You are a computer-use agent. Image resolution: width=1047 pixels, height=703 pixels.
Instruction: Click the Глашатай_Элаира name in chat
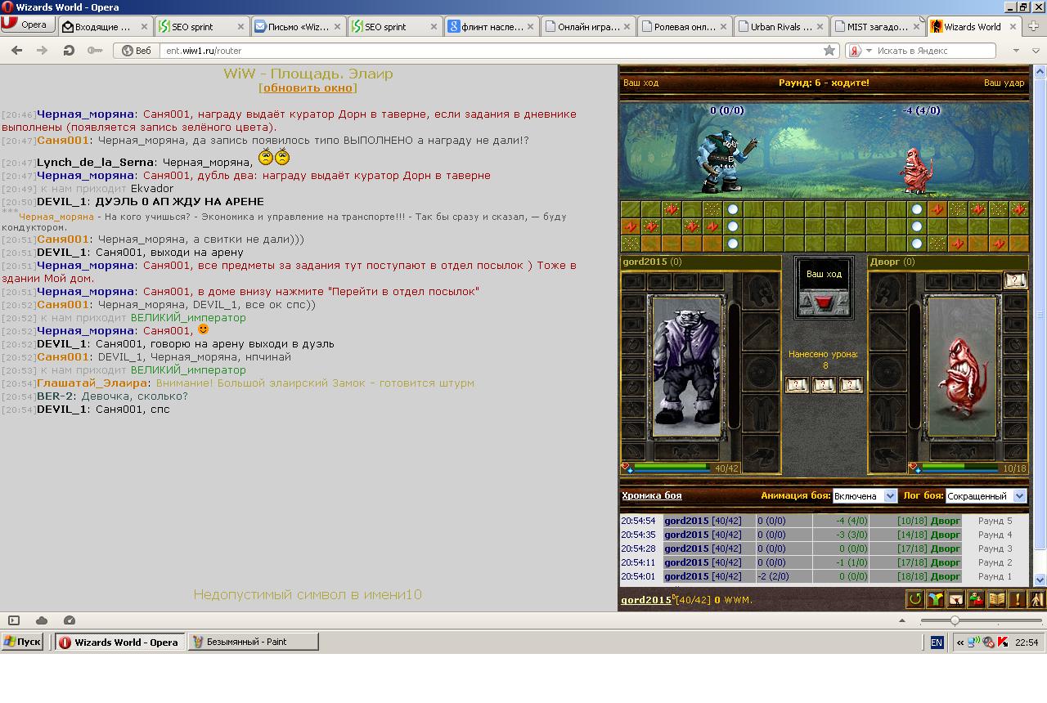click(x=92, y=383)
